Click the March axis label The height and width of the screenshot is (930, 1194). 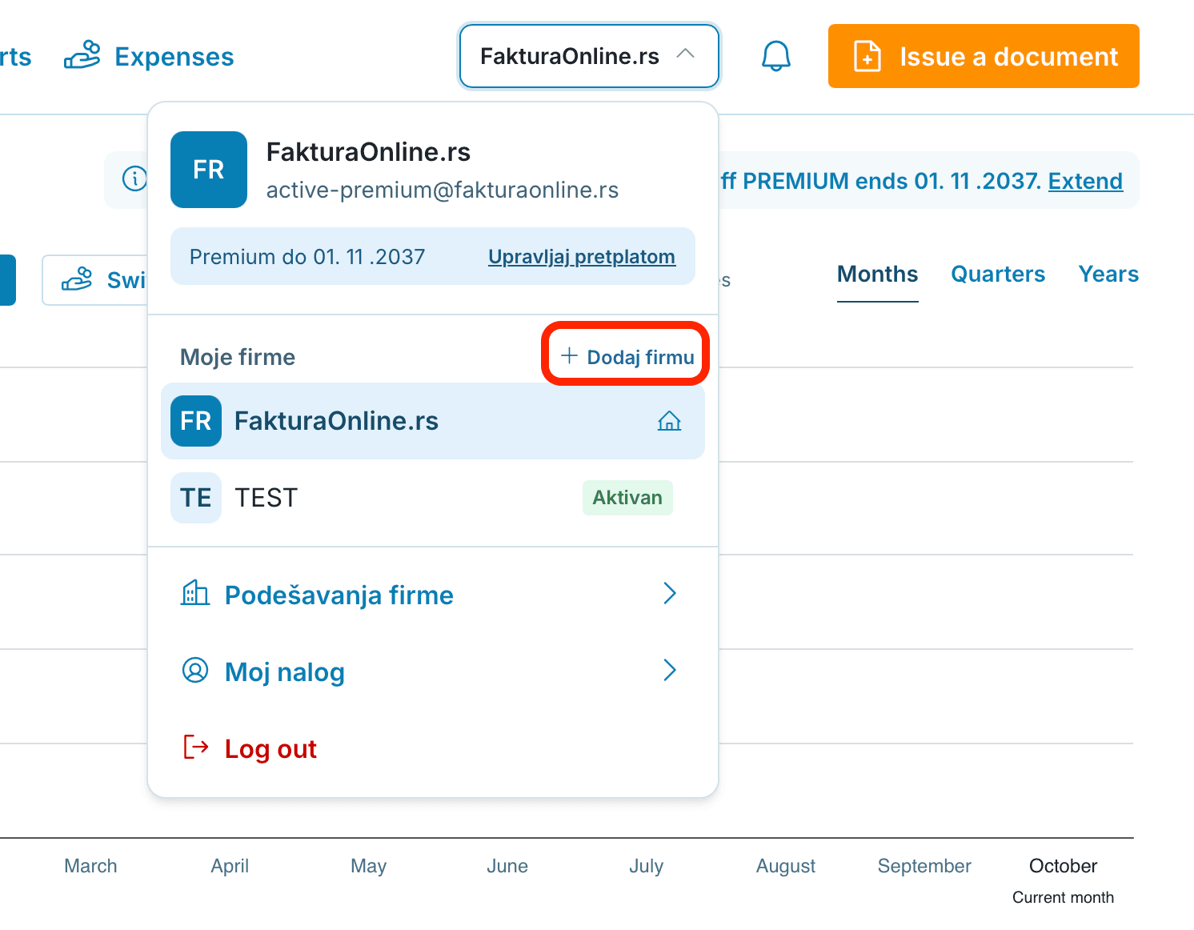[x=90, y=866]
